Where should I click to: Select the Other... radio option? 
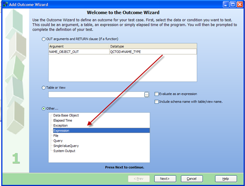44,109
